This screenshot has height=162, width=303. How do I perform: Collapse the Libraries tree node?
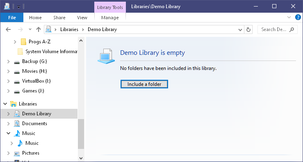tap(5, 104)
